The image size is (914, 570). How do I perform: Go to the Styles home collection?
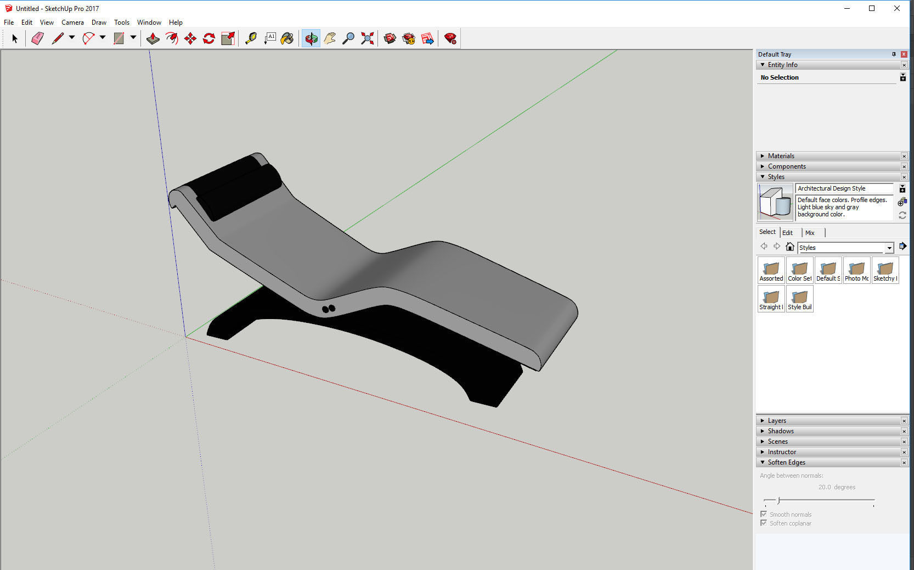pos(790,247)
